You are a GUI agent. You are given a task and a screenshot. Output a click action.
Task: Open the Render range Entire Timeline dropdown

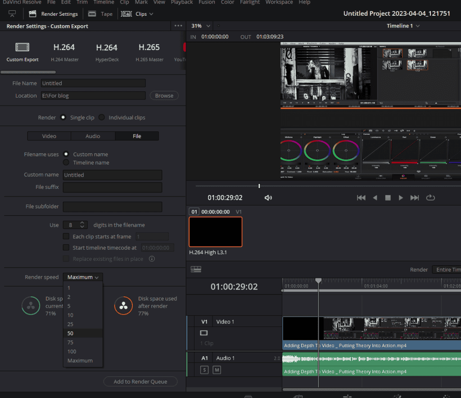446,270
